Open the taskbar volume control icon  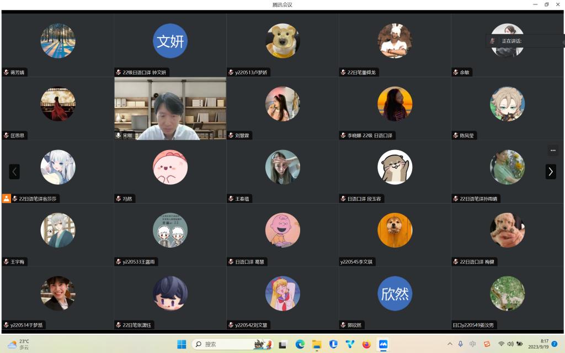(510, 344)
